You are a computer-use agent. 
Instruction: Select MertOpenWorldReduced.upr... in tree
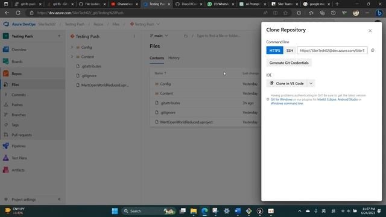pyautogui.click(x=105, y=85)
